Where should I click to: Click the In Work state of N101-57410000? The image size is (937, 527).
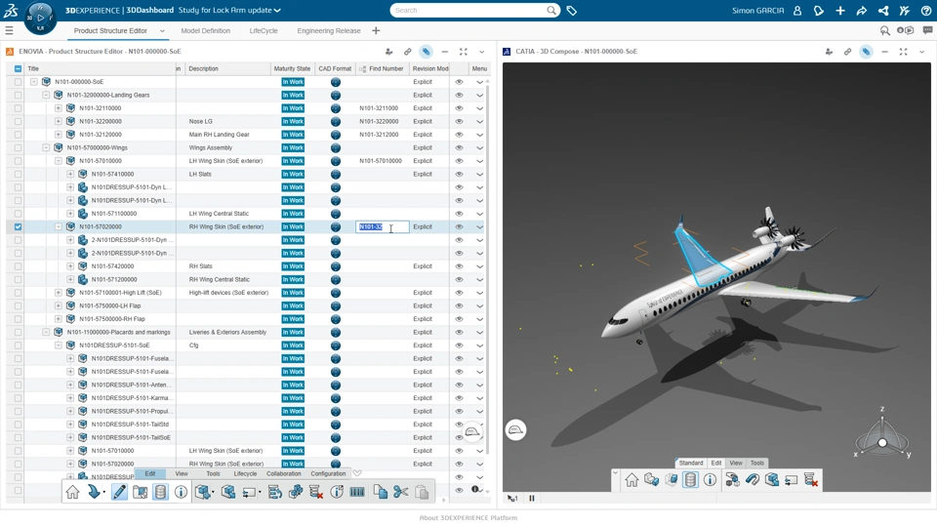pos(293,174)
